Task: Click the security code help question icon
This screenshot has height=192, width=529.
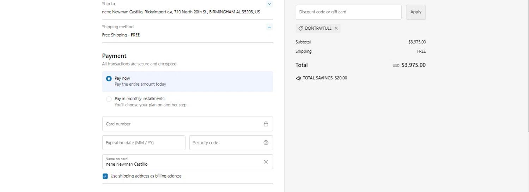Action: (x=266, y=143)
